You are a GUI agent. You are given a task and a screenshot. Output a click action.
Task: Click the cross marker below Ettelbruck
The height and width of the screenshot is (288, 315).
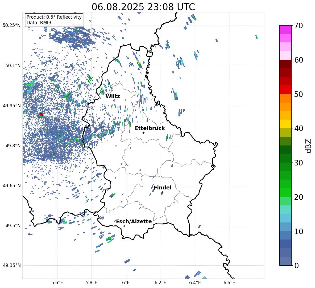pos(143,133)
